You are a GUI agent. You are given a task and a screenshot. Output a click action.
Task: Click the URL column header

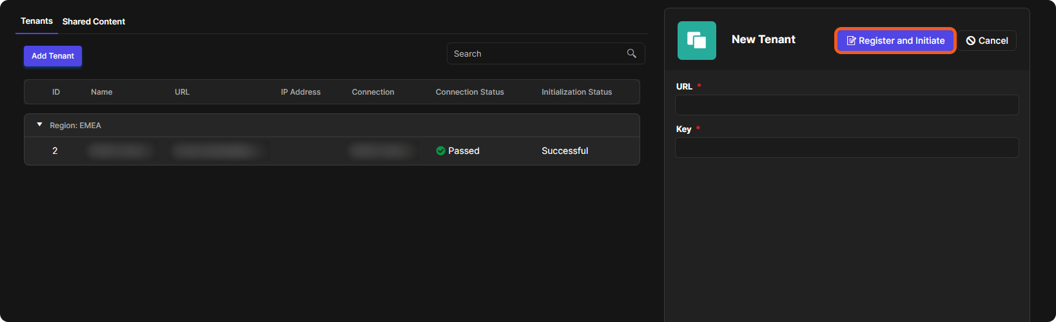point(182,92)
